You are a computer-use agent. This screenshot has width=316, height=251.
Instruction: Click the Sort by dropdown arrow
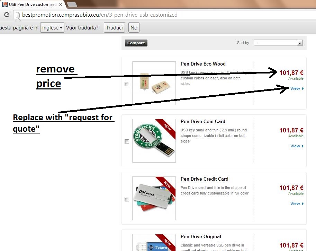[300, 43]
